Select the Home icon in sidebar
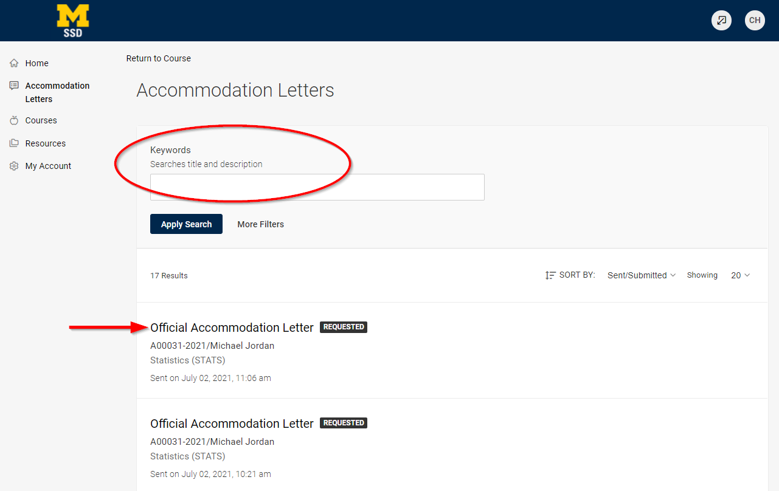This screenshot has width=779, height=491. point(13,63)
